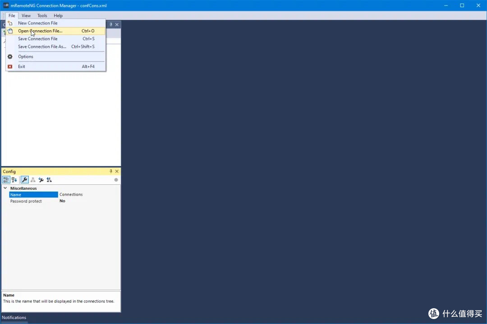
Task: Minimize the mRemoteNG window
Action: point(446,5)
